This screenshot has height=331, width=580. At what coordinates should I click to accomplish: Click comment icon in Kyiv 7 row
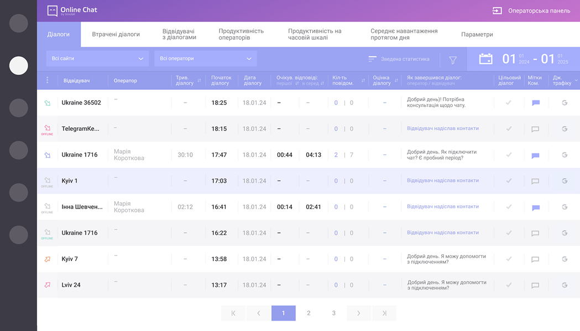[535, 259]
